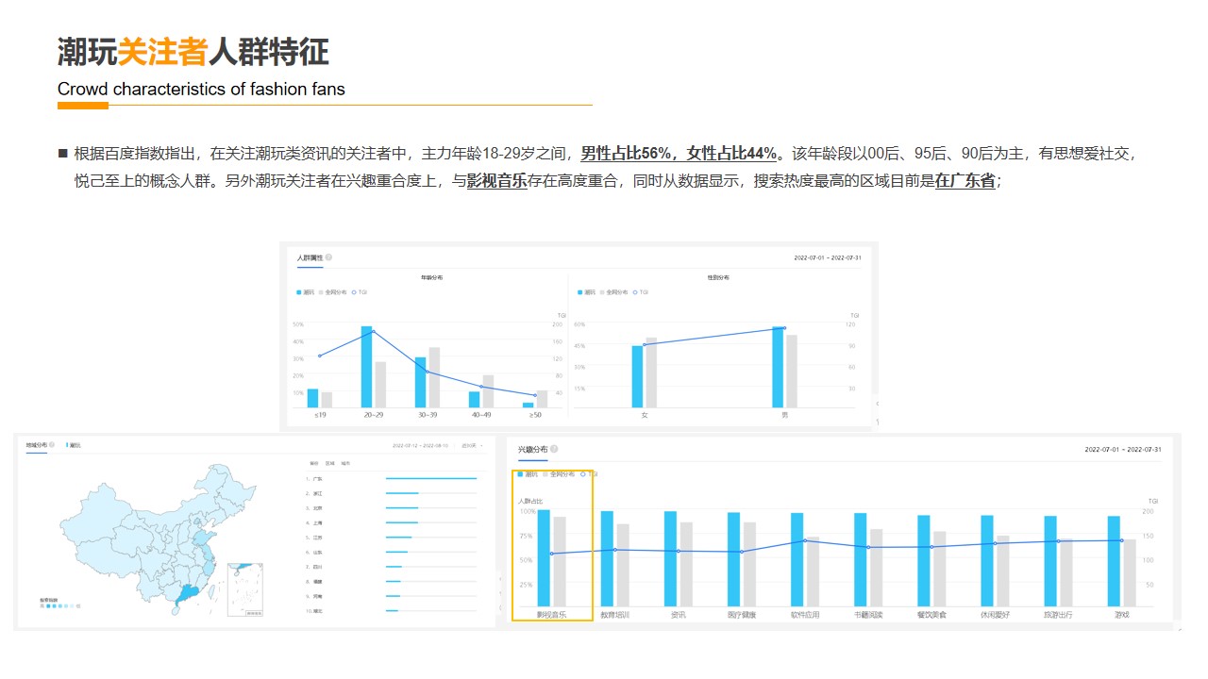Image resolution: width=1208 pixels, height=679 pixels.
Task: Select the 区域 tab in region ranking
Action: click(329, 463)
